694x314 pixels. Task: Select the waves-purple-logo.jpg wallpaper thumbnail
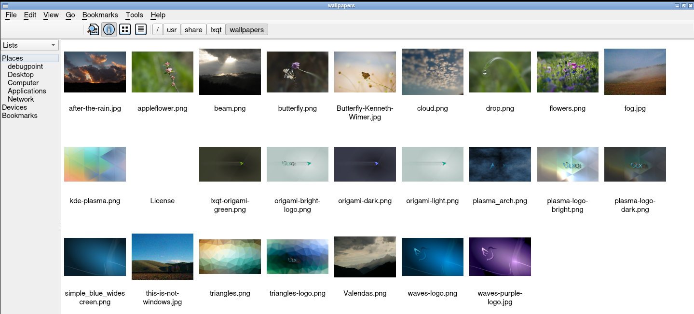click(x=500, y=257)
